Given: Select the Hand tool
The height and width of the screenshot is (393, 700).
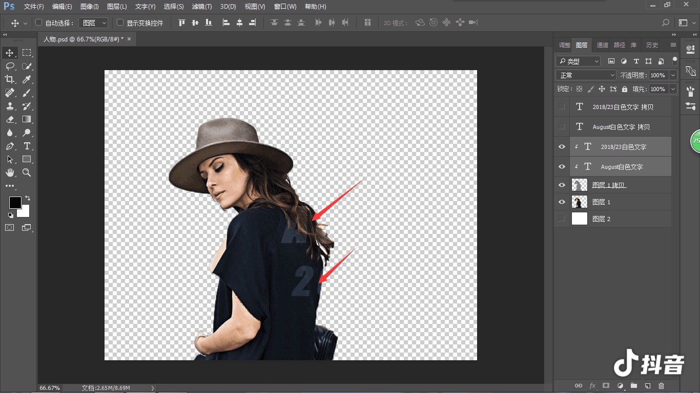Looking at the screenshot, I should [x=10, y=172].
